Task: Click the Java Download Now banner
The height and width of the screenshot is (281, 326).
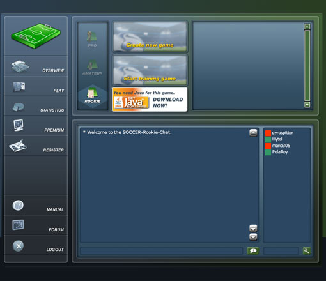Action: (150, 100)
